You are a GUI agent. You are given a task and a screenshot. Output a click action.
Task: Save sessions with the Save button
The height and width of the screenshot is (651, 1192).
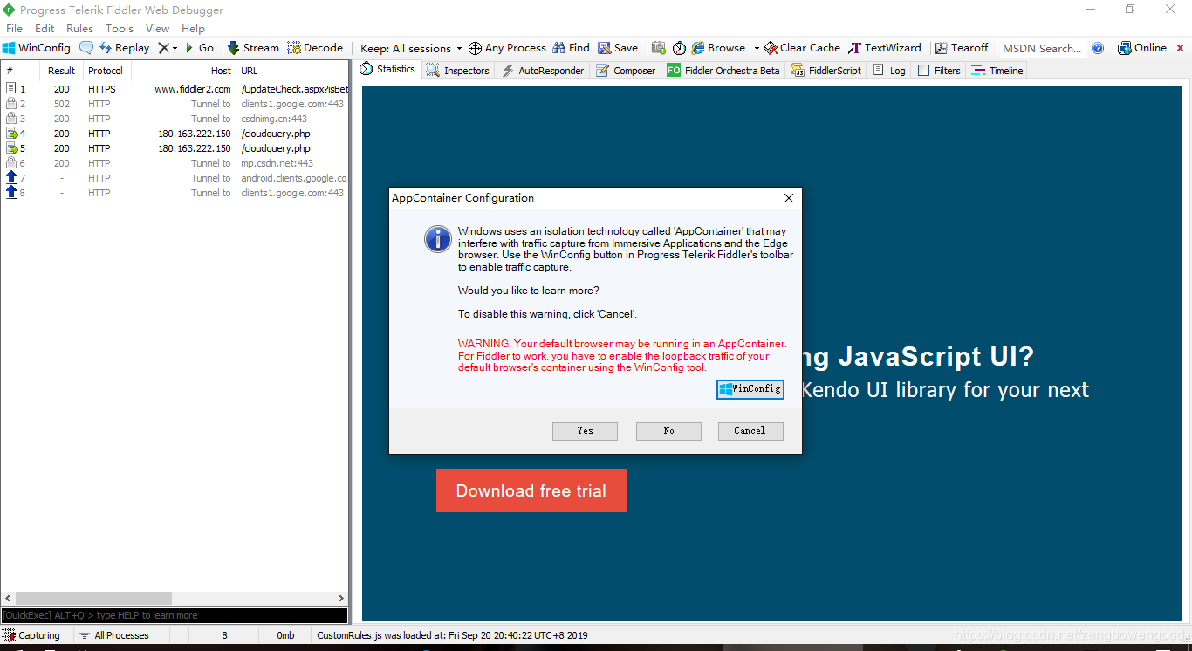(617, 48)
